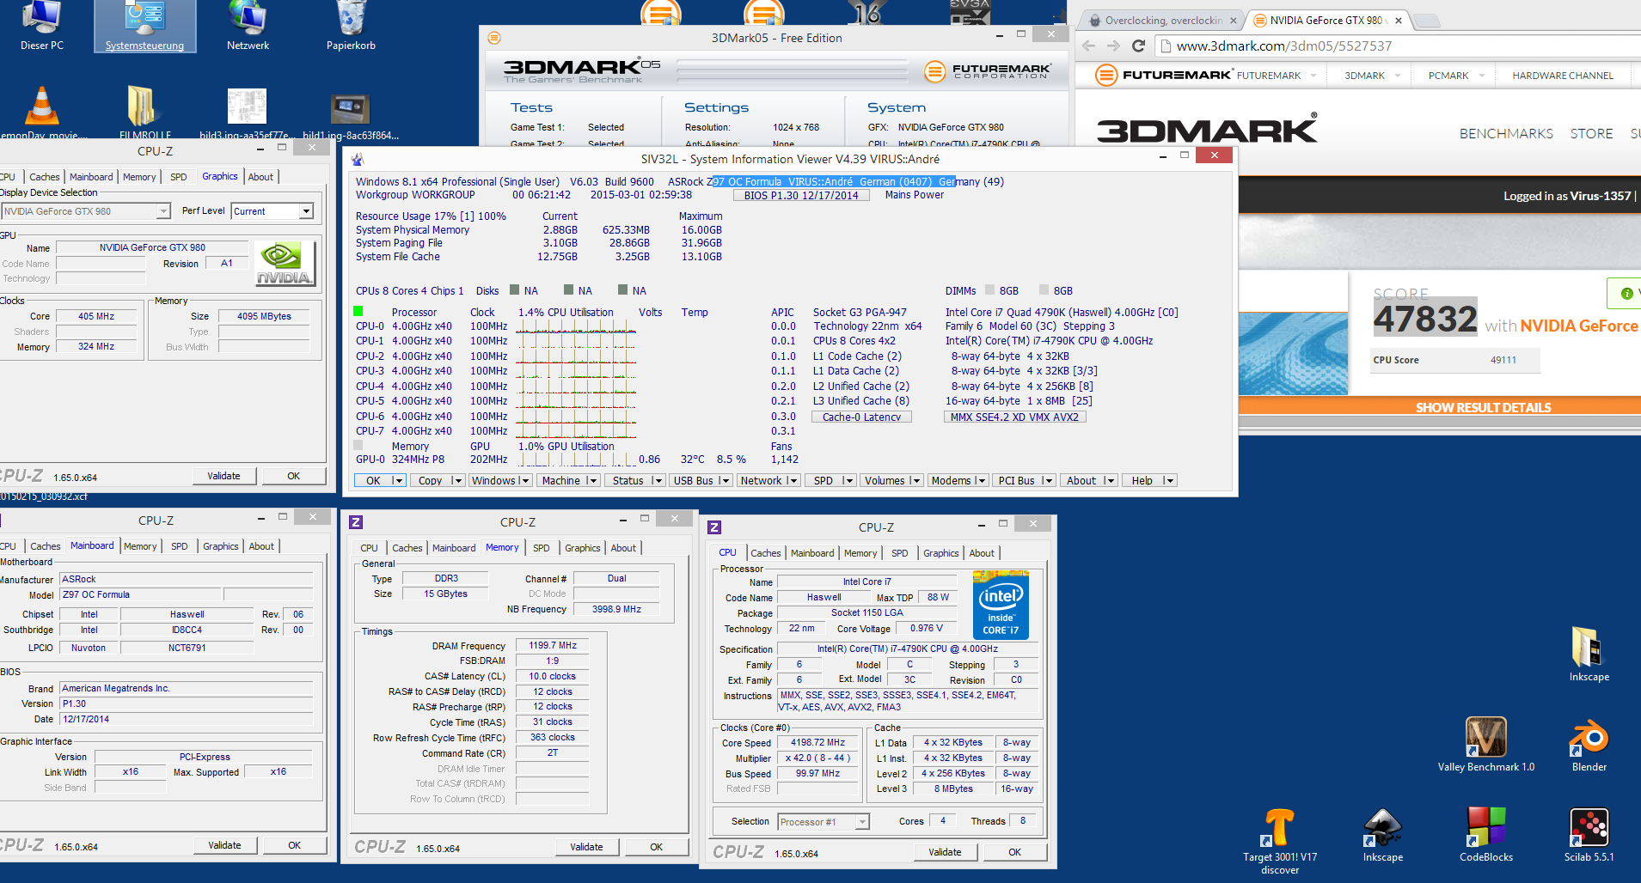The image size is (1641, 883).
Task: Open the Inkscape folder on the desktop
Action: click(x=1589, y=655)
